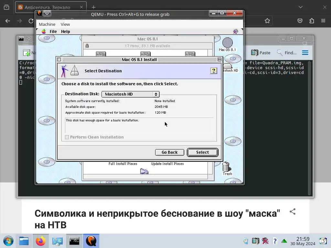331x248 pixels.
Task: Switch to QEMU in the taskbar
Action: coord(91,241)
